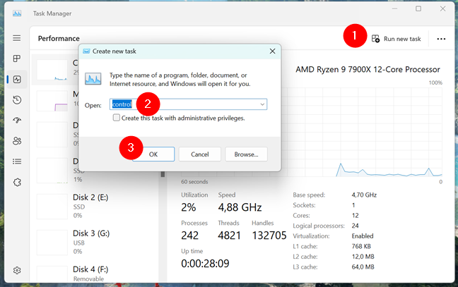Click the Run new task icon
Viewport: 458px width, 287px height.
coord(375,39)
